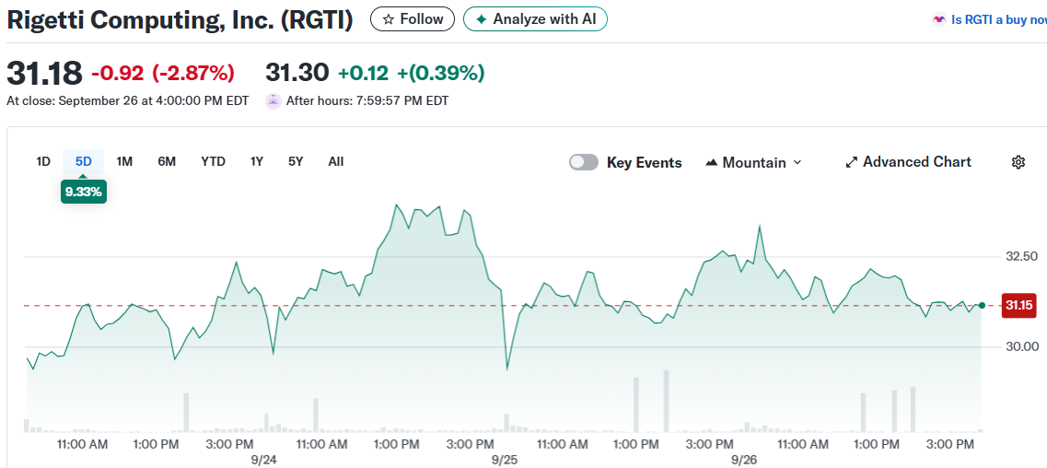Open the Advanced Chart view
This screenshot has width=1047, height=468.
[908, 162]
